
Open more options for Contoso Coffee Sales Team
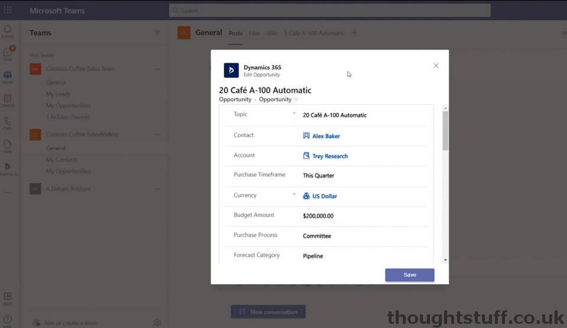click(158, 69)
